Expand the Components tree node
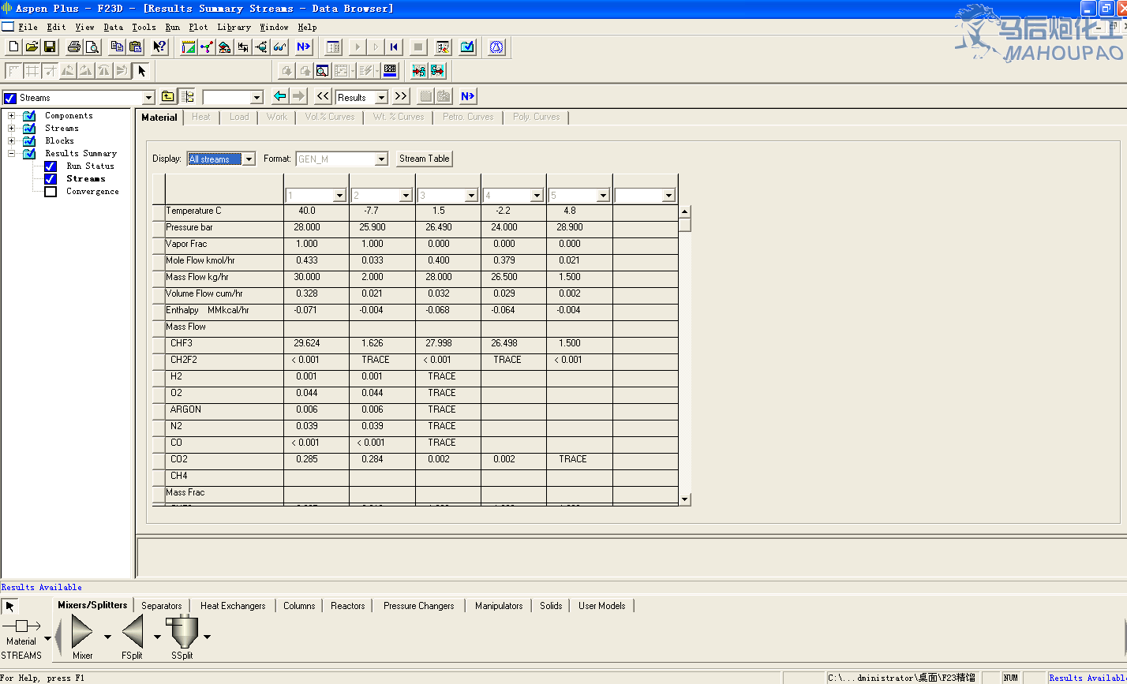 (x=12, y=116)
